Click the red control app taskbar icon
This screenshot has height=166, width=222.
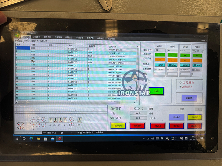[x=60, y=139]
